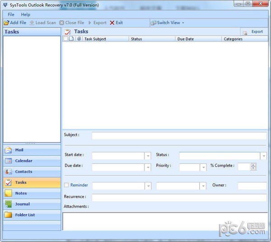
Task: Open the Reminder date dropdown
Action: 148,186
